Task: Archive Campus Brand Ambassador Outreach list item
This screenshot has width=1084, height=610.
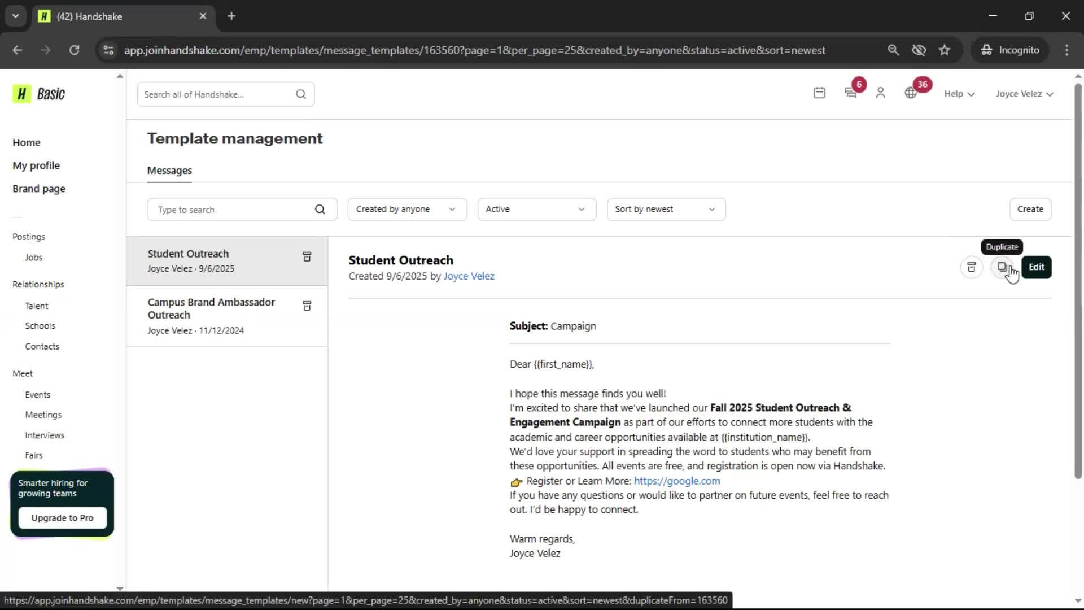Action: coord(307,306)
